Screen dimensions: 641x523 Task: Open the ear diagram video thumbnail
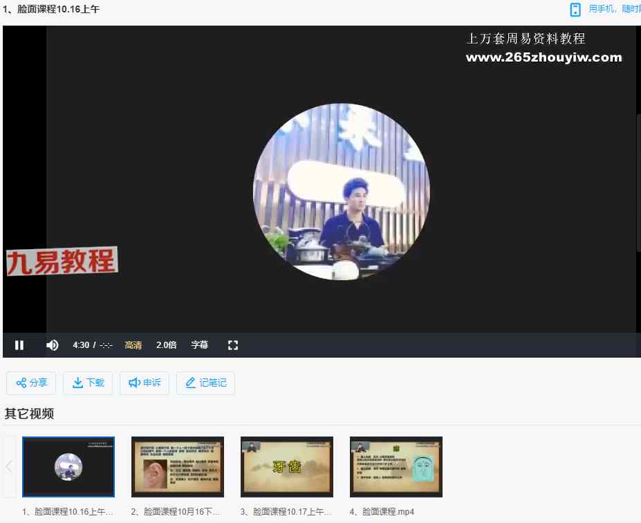coord(178,467)
